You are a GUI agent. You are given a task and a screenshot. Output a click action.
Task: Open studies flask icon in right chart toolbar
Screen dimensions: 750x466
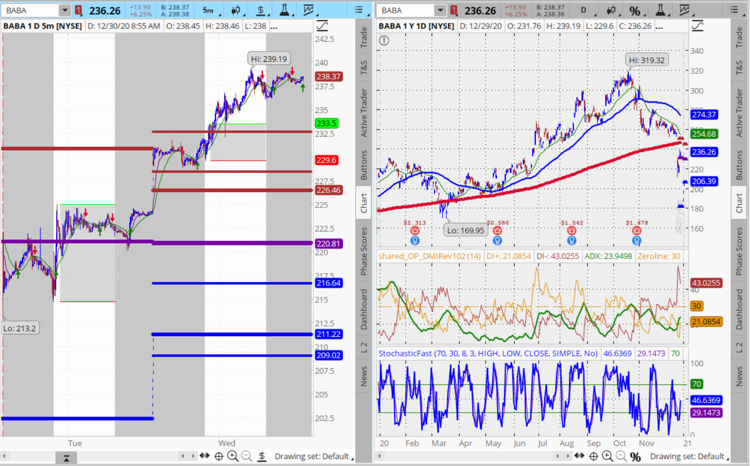click(x=660, y=10)
